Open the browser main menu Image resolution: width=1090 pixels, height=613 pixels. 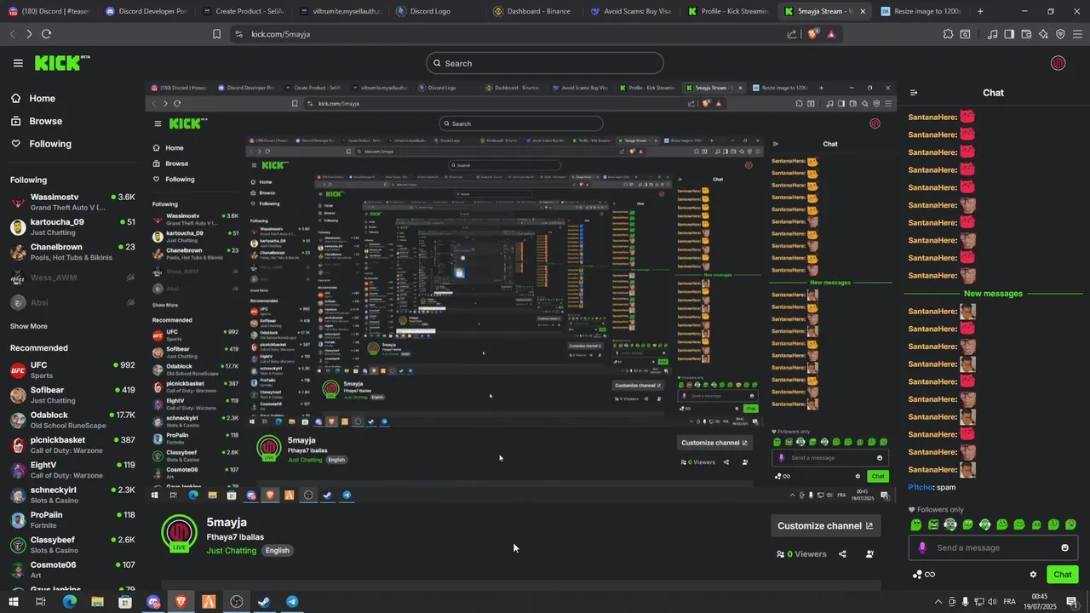click(1078, 34)
